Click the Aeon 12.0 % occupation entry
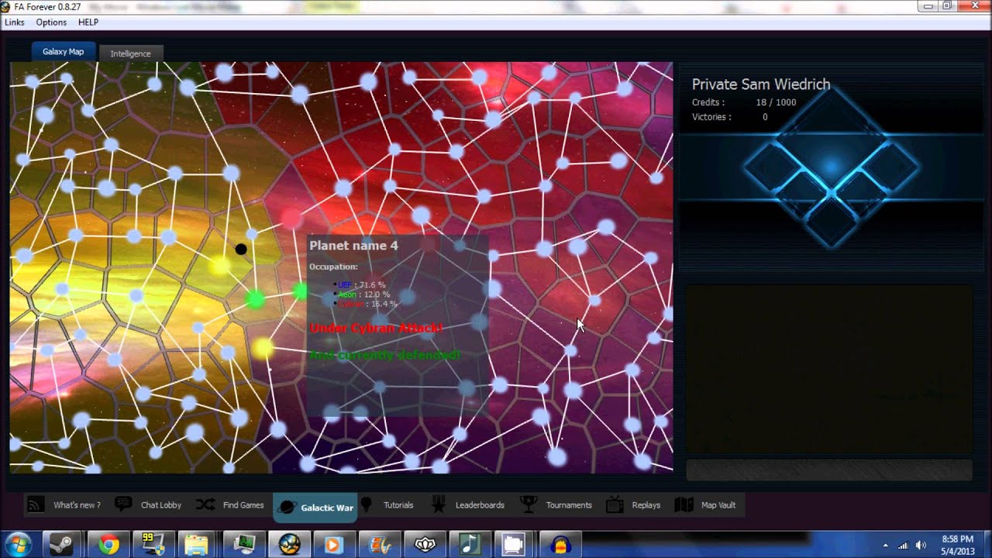 [363, 294]
